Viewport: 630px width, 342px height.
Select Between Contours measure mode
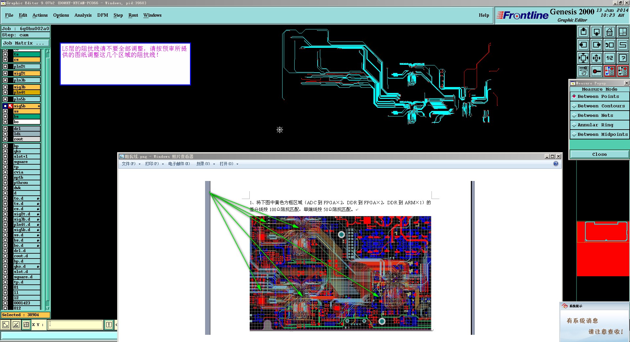[x=599, y=106]
